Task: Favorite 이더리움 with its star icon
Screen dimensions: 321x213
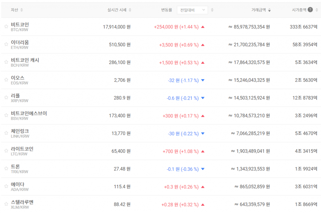Action: (x=6, y=44)
